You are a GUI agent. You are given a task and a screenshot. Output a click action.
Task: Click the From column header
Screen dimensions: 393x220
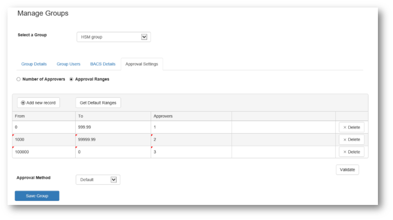point(44,116)
